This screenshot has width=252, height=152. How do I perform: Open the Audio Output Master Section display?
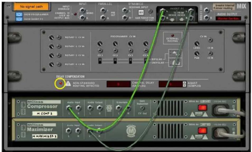[228, 18]
